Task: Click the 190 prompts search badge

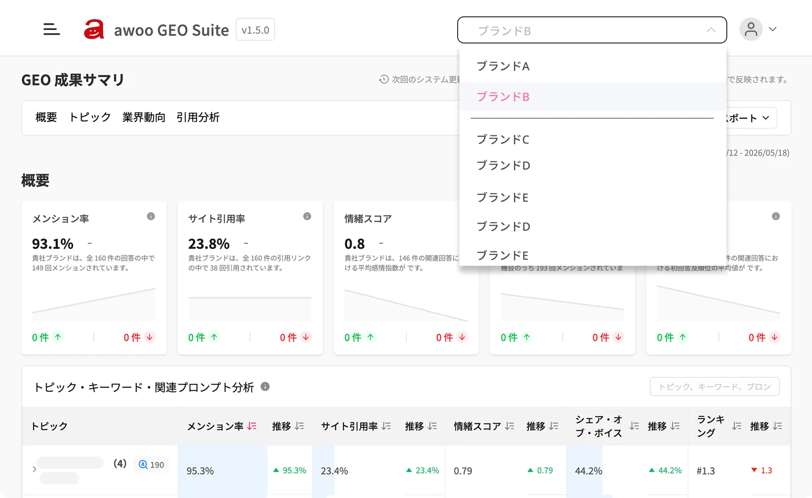Action: 151,465
